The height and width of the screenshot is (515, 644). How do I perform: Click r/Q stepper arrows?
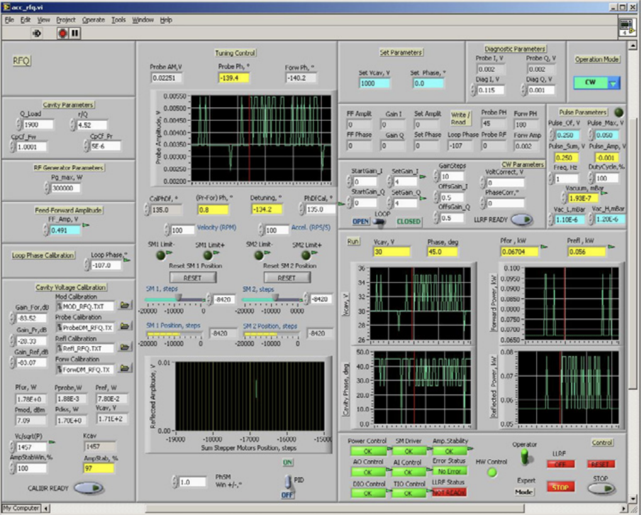pos(73,125)
